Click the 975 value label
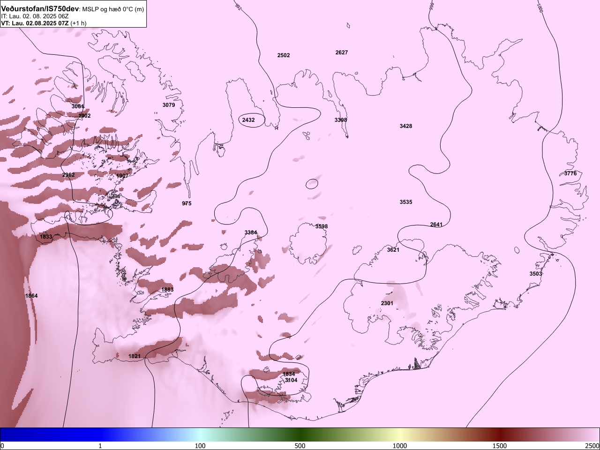Image resolution: width=600 pixels, height=450 pixels. [x=187, y=203]
